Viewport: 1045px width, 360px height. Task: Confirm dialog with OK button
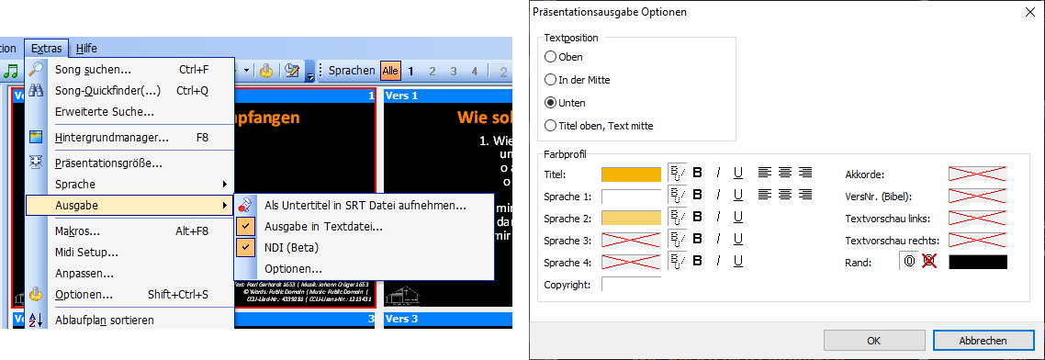[873, 340]
